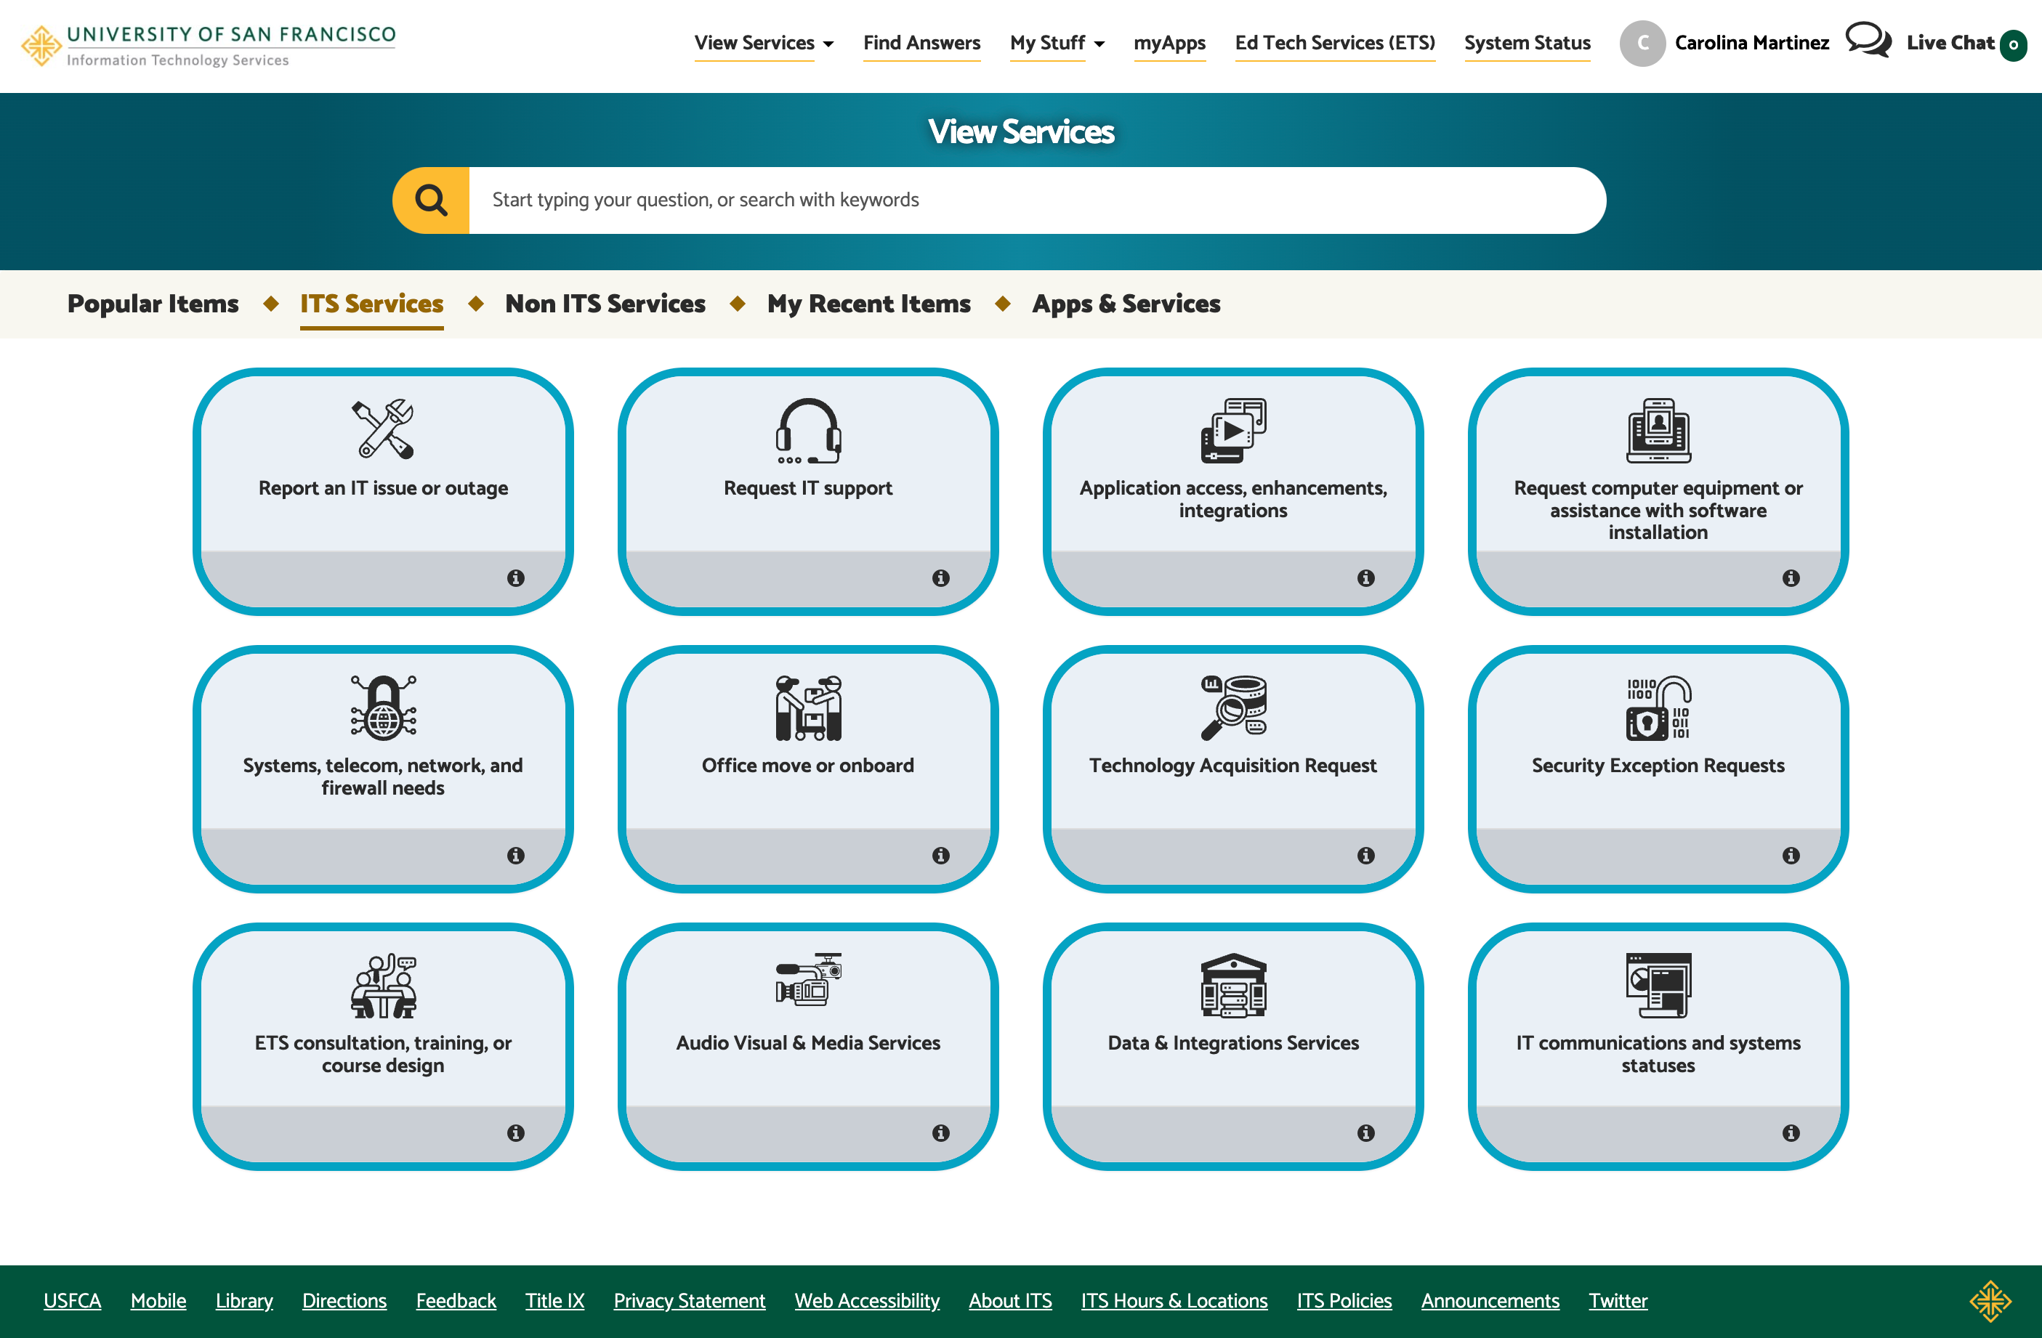Open the Feedback footer link

(456, 1300)
